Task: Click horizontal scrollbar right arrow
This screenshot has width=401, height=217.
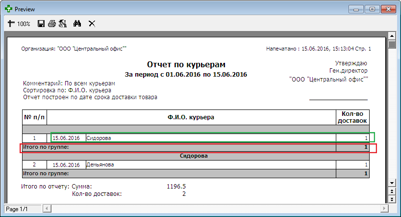Action: click(384, 209)
